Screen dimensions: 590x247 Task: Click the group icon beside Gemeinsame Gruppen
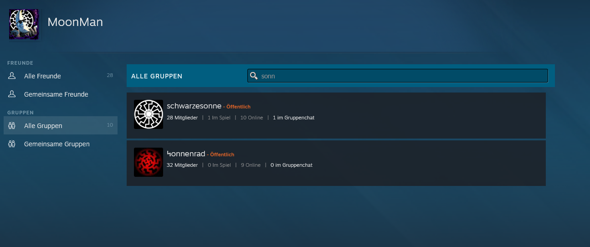12,144
